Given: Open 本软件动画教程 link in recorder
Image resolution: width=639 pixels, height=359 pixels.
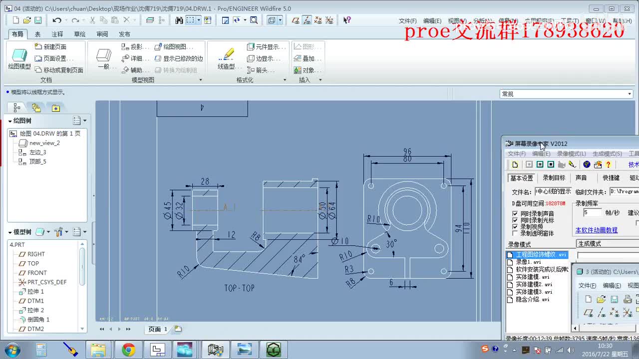Looking at the screenshot, I should pyautogui.click(x=597, y=230).
